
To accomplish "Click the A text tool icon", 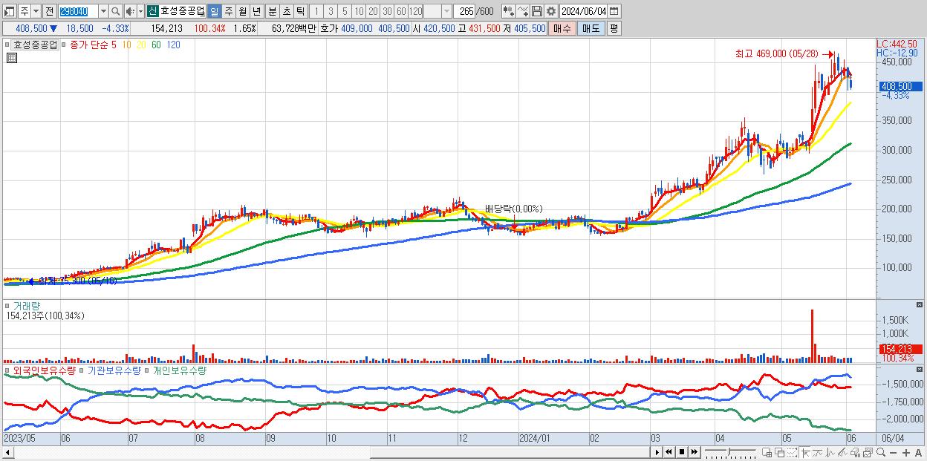I will pyautogui.click(x=919, y=453).
